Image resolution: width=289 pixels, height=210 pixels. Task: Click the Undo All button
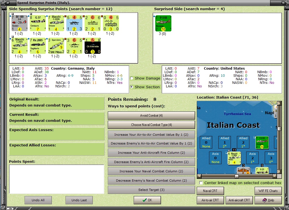pos(38,200)
